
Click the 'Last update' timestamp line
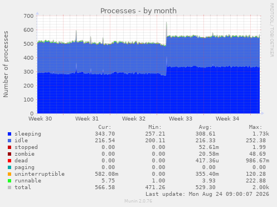click(x=207, y=194)
